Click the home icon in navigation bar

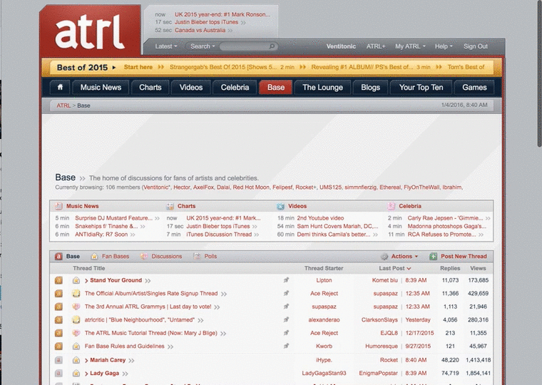pyautogui.click(x=60, y=87)
